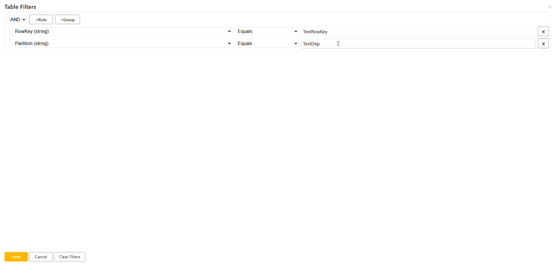This screenshot has height=265, width=555.
Task: Click the TestDep value input field
Action: [418, 44]
